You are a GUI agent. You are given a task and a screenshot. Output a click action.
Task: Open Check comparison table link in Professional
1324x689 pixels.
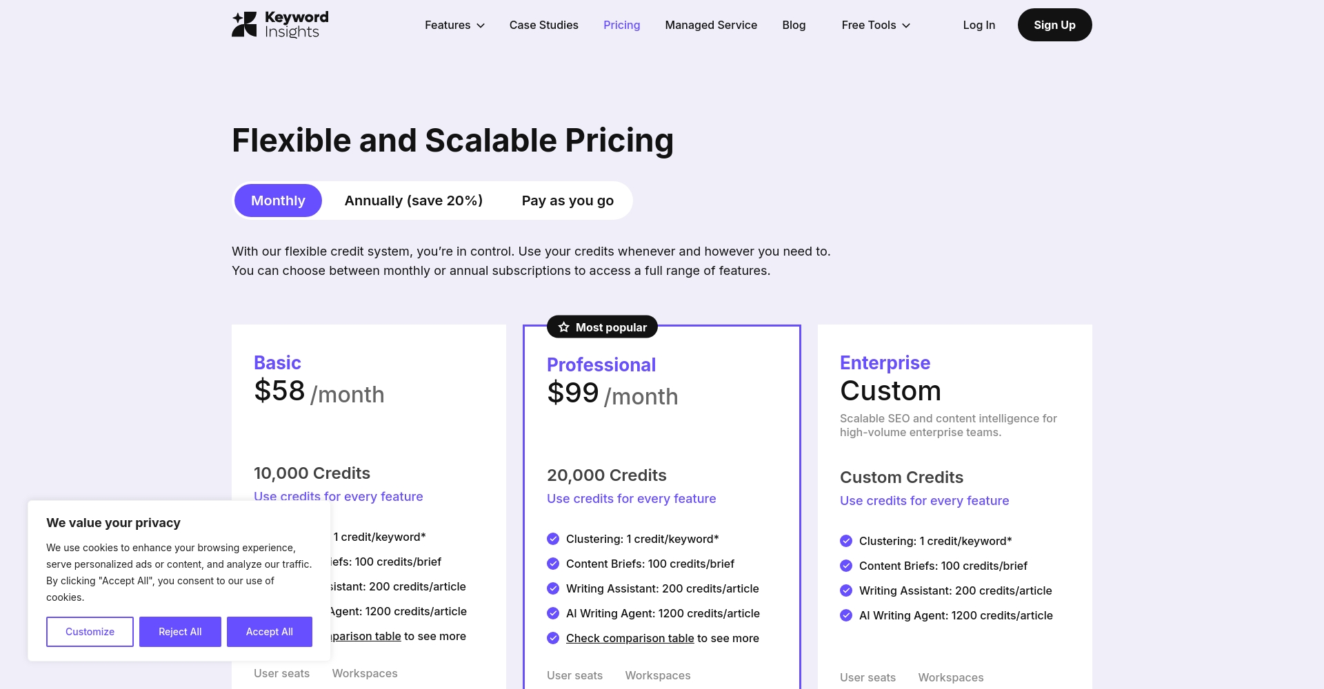630,638
